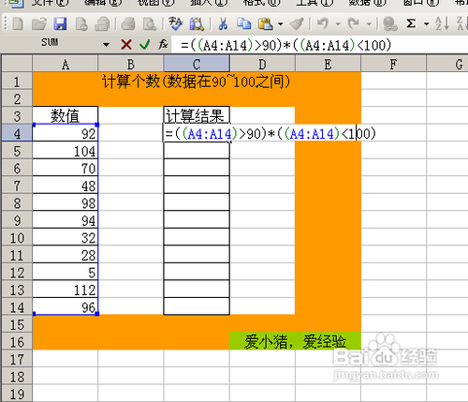Click cell A12 containing 5
This screenshot has width=468, height=402.
click(66, 273)
